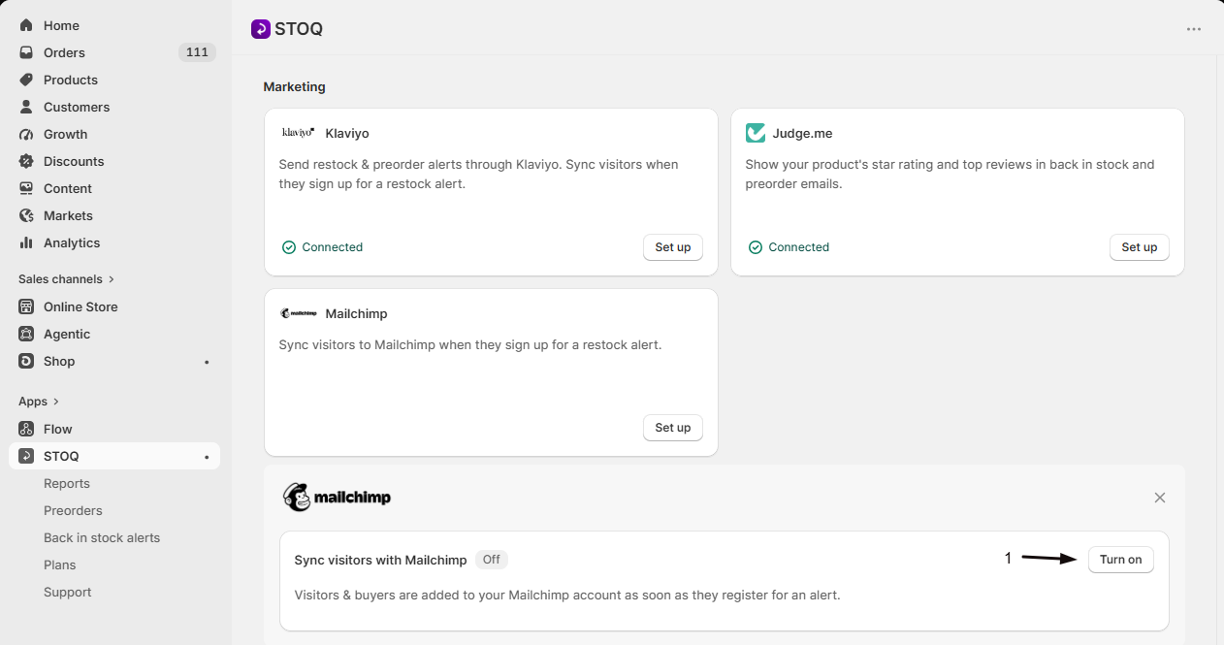Click the Judge.me green checkmark logo
Viewport: 1224px width, 645px height.
point(756,133)
